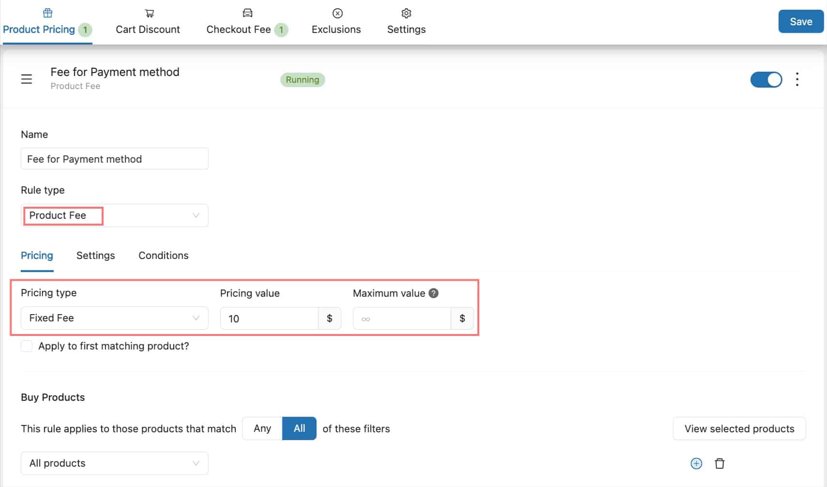Open the three-dot menu for the rule
This screenshot has width=827, height=487.
(796, 79)
